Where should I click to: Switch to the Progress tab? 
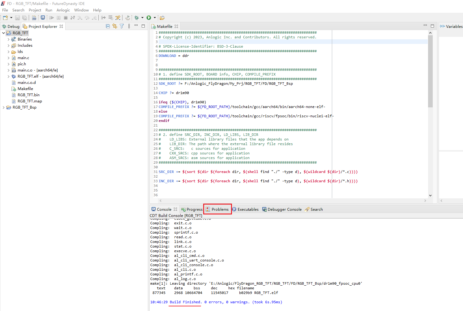pos(192,209)
